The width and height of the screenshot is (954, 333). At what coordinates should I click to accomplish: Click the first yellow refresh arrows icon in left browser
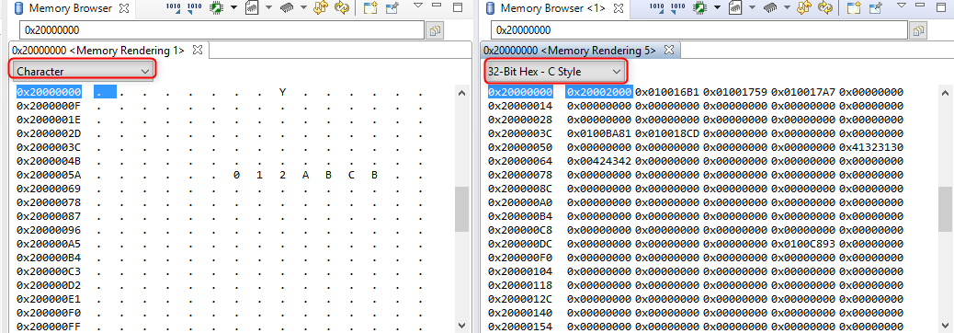(x=321, y=8)
